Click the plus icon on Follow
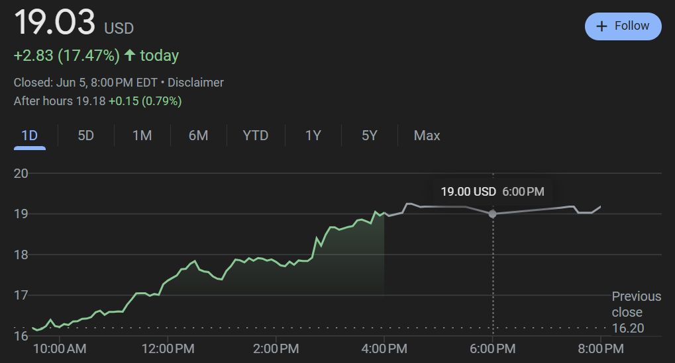675x363 pixels. [601, 26]
